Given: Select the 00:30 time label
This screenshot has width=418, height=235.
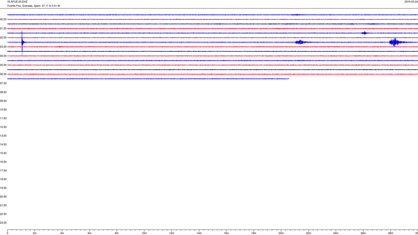Looking at the screenshot, I should tap(3, 20).
